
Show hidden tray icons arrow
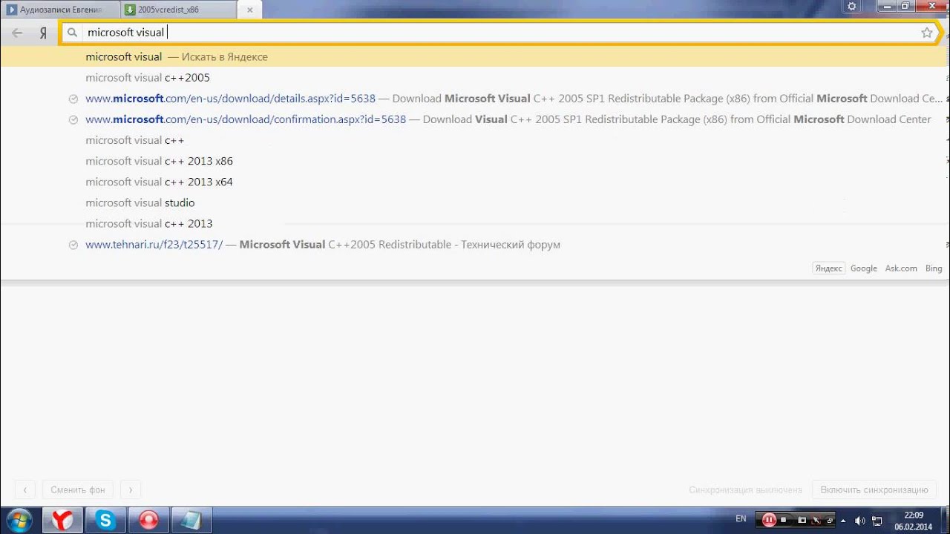[843, 521]
